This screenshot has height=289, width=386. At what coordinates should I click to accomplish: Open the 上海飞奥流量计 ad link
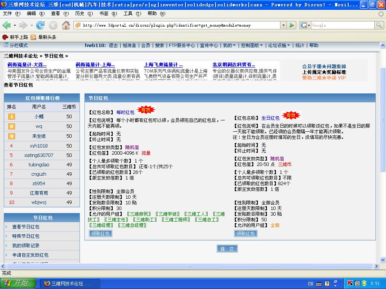(x=163, y=65)
